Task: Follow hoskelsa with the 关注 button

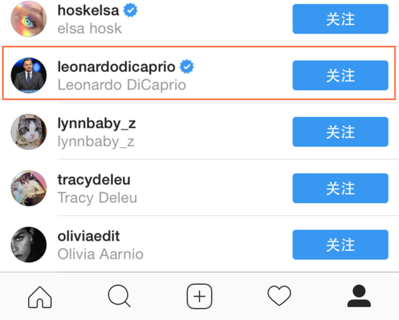Action: (340, 19)
